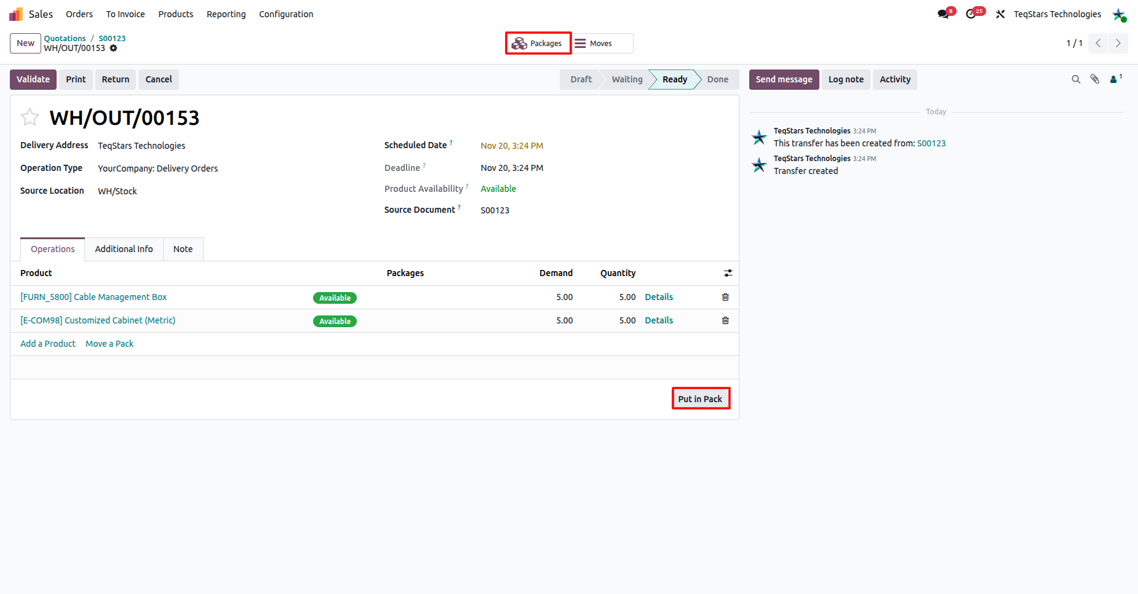This screenshot has width=1138, height=594.
Task: Click the Put in Pack button
Action: [x=701, y=398]
